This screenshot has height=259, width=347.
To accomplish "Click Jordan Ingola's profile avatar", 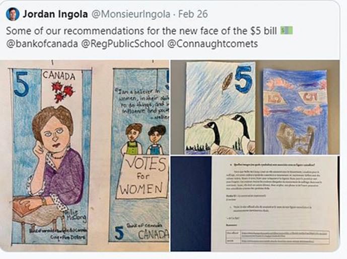I will 13,14.
